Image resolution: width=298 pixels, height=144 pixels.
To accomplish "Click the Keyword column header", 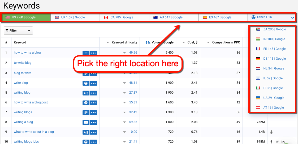I will [20, 42].
